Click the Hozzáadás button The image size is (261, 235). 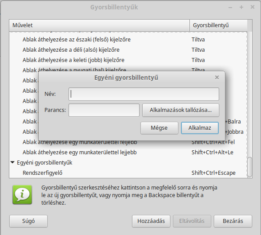[151, 221]
